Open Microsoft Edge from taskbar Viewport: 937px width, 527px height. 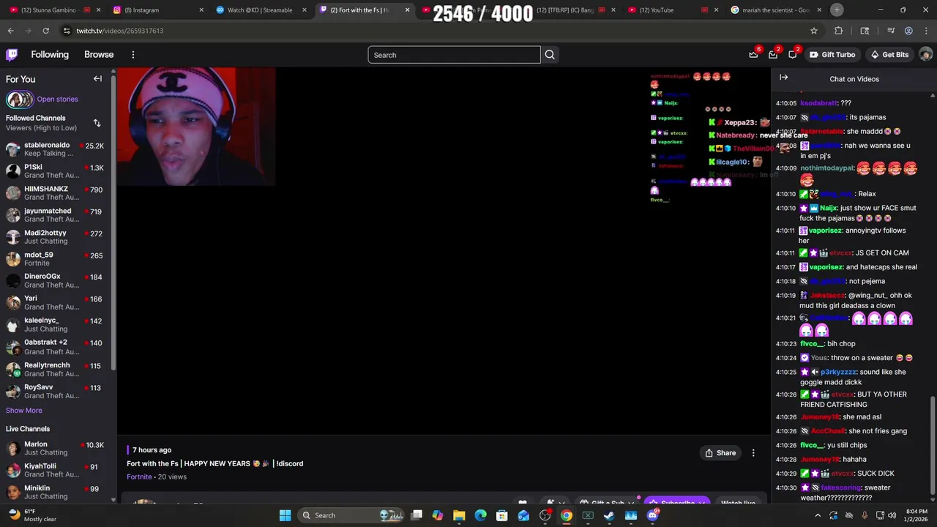tap(480, 515)
